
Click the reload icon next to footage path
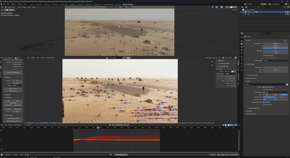tap(235, 71)
